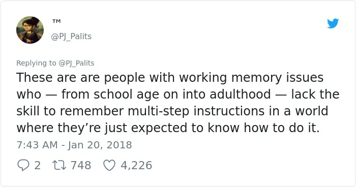This screenshot has width=356, height=187.
Task: Open the round profile avatar picture
Action: click(x=30, y=30)
